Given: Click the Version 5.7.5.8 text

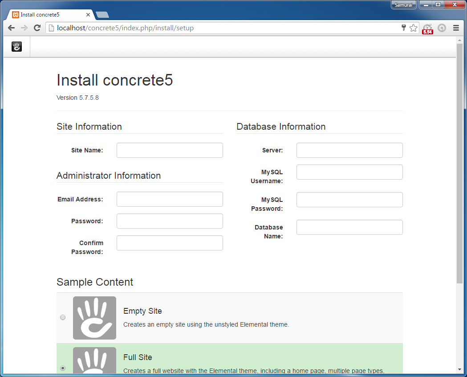Looking at the screenshot, I should [77, 98].
